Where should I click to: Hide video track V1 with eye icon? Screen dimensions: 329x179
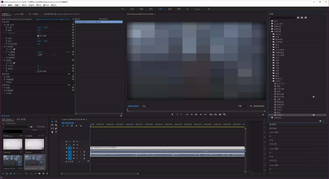77,148
